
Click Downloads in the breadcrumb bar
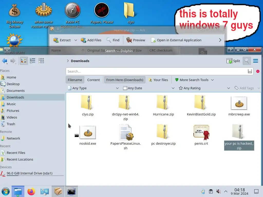tap(80, 61)
